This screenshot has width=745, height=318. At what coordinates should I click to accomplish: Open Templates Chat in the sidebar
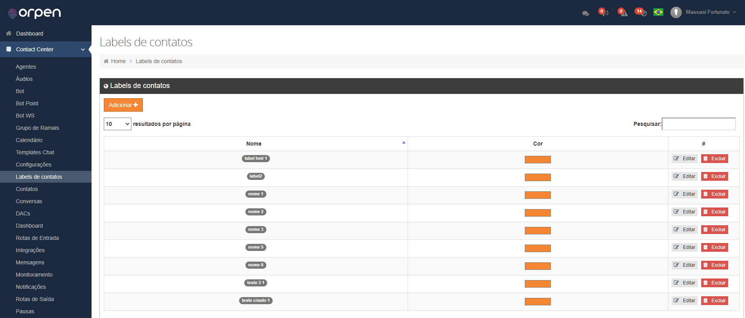(x=35, y=152)
